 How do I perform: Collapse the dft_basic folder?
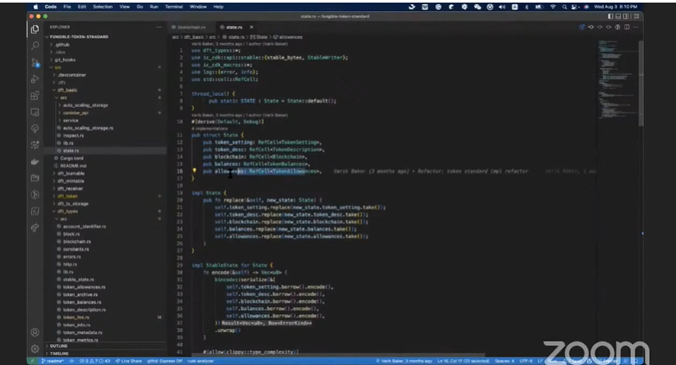(x=66, y=90)
